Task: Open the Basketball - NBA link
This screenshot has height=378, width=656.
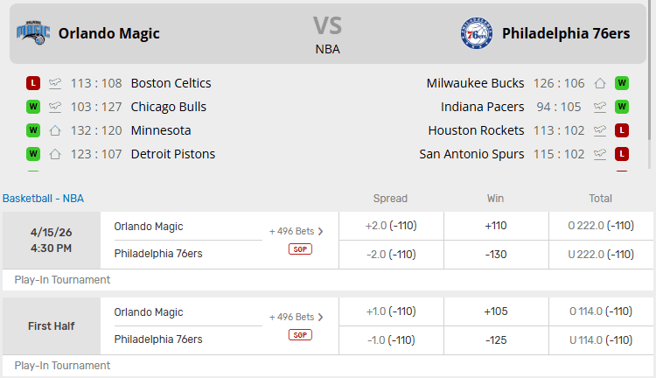Action: (43, 199)
